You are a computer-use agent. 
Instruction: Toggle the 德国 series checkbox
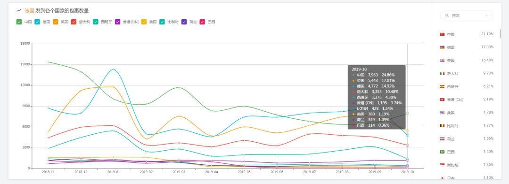pos(37,22)
